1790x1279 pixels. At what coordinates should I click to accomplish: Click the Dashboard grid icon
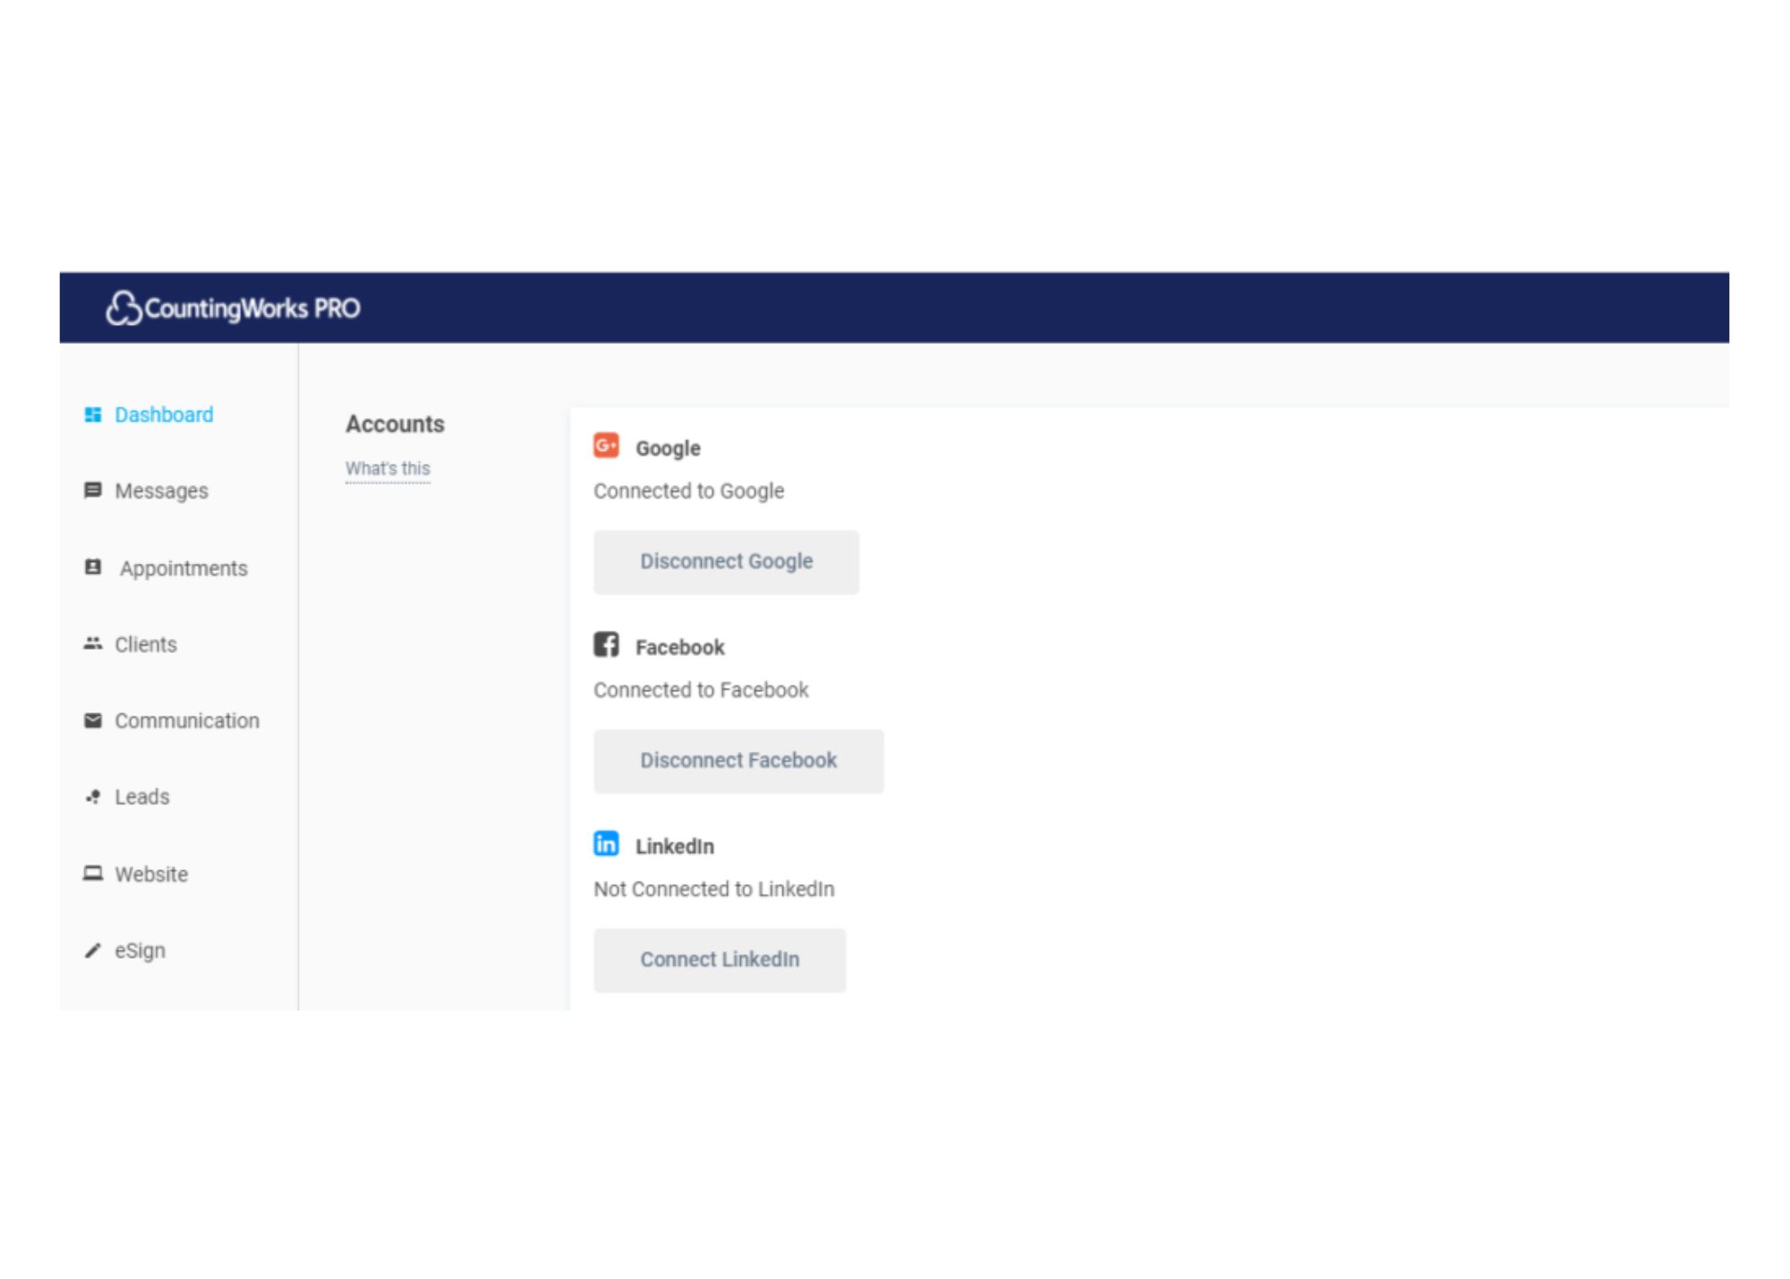coord(92,414)
